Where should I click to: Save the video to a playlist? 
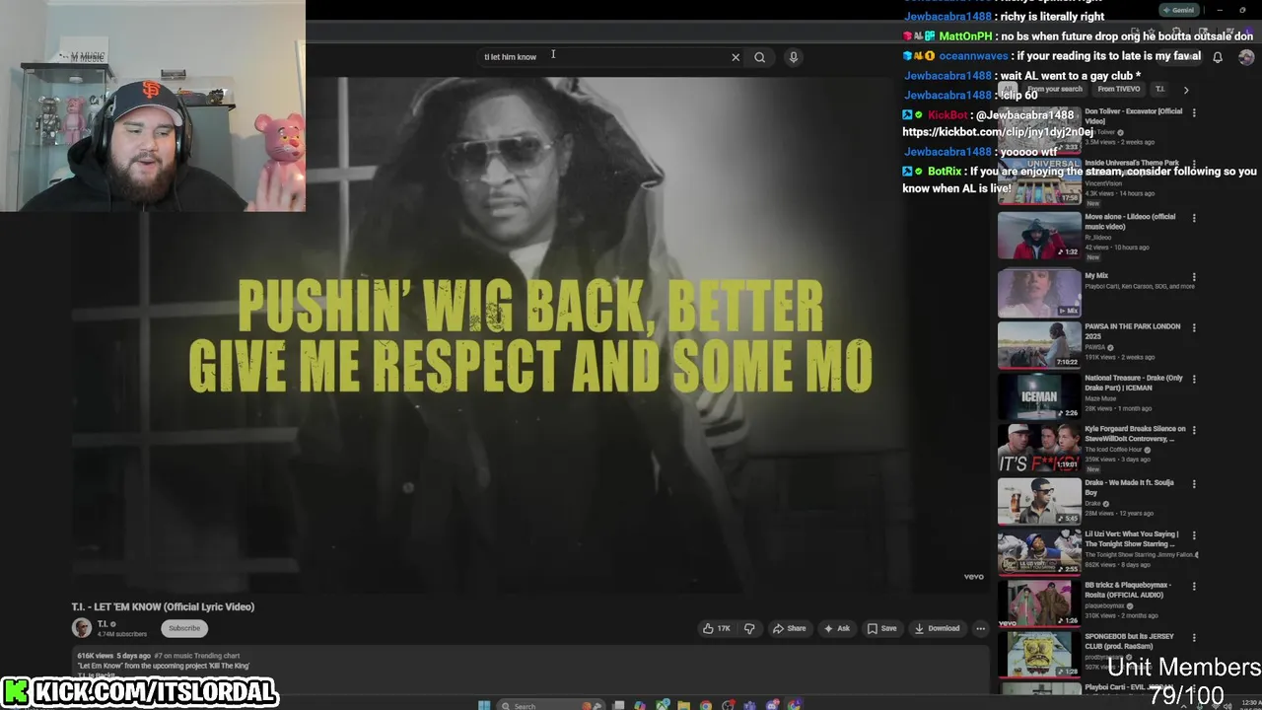(x=881, y=628)
